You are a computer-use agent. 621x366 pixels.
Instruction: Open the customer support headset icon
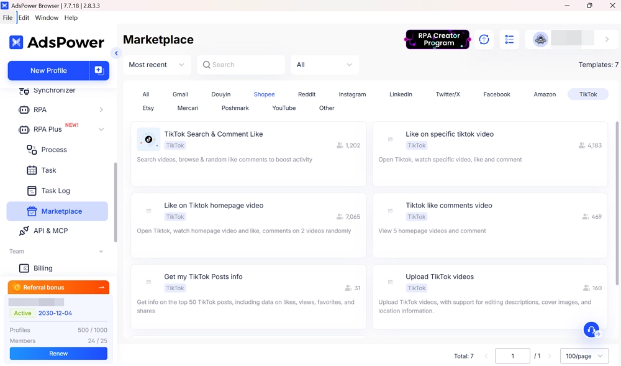point(591,329)
